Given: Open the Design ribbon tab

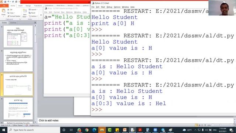Looking at the screenshot, I should pos(28,6).
